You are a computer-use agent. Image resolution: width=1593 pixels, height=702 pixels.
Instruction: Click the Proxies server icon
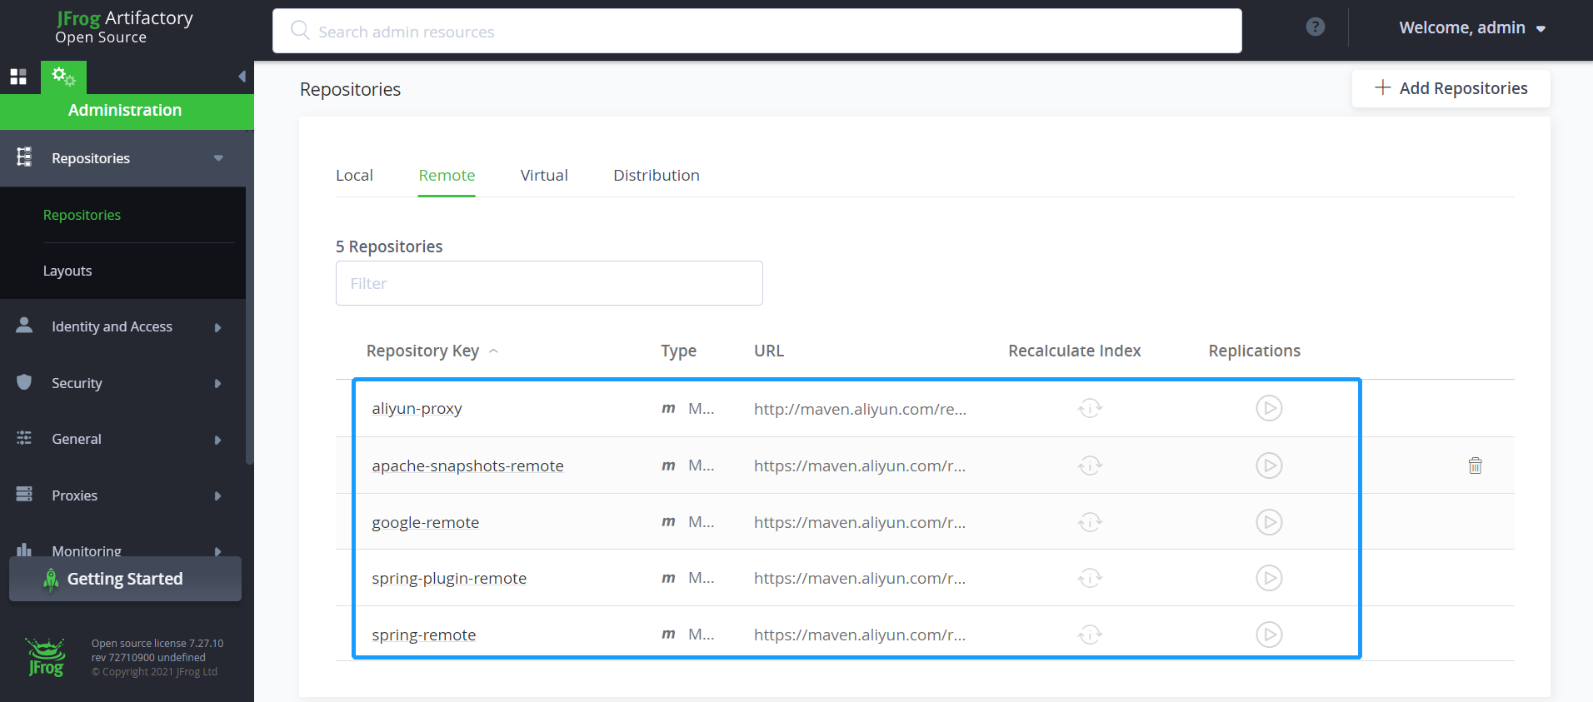pyautogui.click(x=24, y=494)
